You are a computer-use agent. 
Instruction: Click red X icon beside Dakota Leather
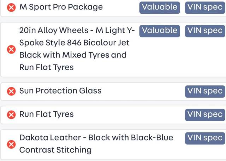coord(11,144)
